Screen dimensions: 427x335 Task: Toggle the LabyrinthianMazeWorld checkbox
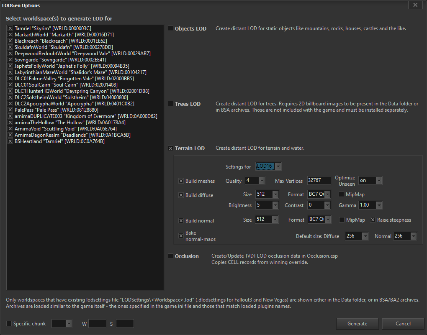[x=10, y=72]
